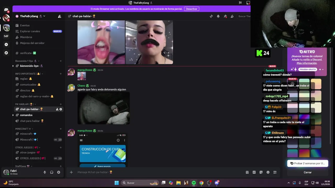Viewport: 335px width, 188px height.
Task: Open the GIF picker
Action: coord(254,172)
